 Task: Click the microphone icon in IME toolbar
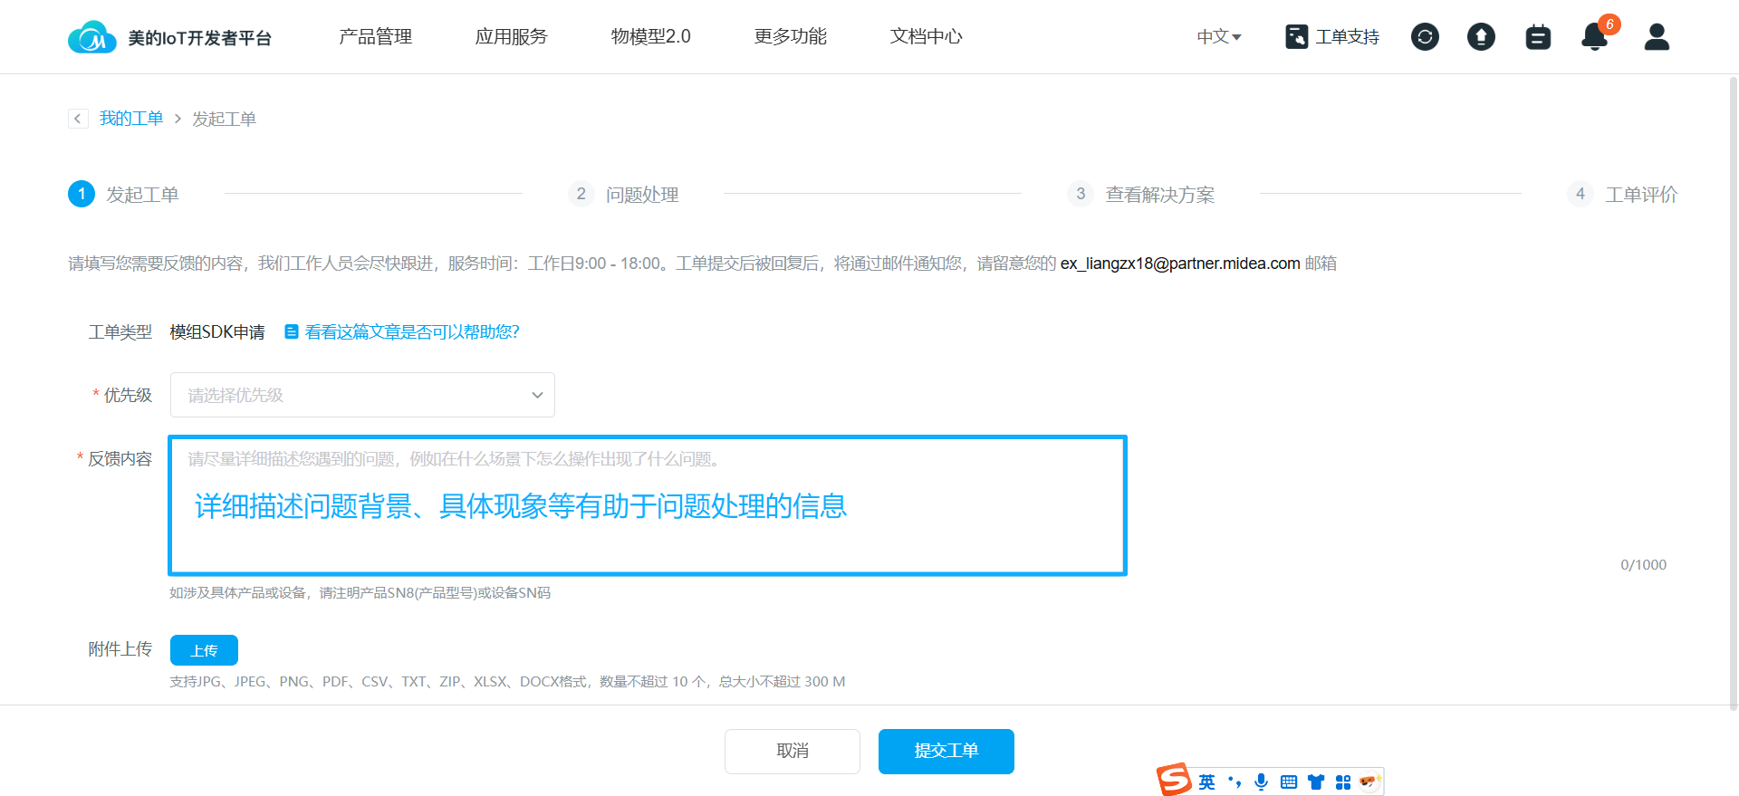click(x=1261, y=782)
